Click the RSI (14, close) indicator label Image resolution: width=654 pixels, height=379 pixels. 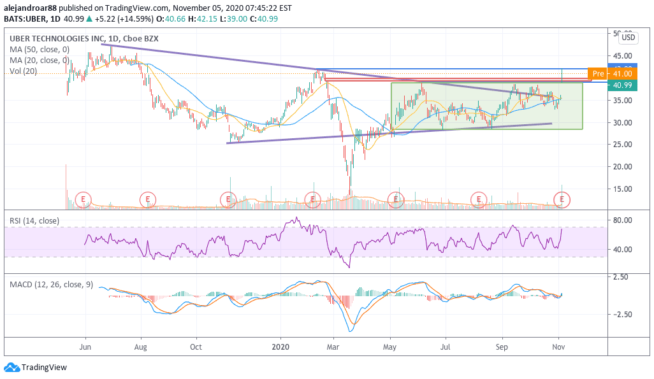(x=34, y=220)
